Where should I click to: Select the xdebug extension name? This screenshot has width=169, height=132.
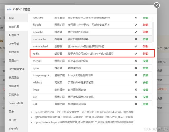37,83
